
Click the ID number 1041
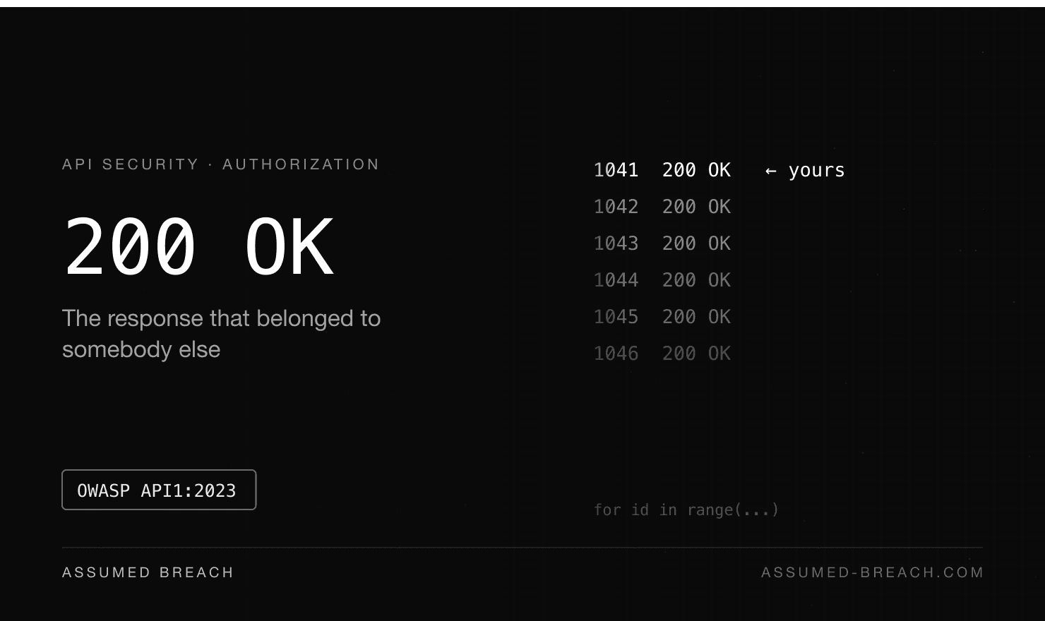point(616,170)
